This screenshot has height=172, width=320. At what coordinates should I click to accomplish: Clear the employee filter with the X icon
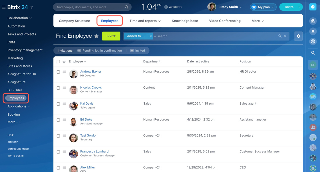pyautogui.click(x=285, y=36)
